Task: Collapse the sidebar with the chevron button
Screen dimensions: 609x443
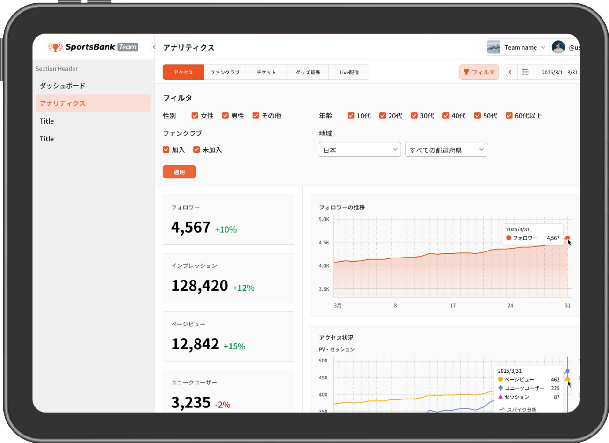Action: pos(154,47)
